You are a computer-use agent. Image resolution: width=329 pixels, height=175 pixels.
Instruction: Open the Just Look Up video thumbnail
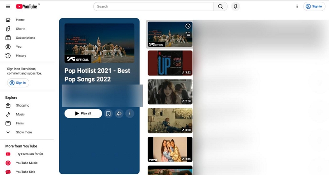170,63
